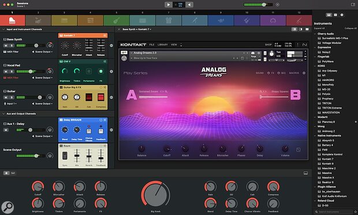Select the red scene tile numbered 12

click(x=299, y=20)
